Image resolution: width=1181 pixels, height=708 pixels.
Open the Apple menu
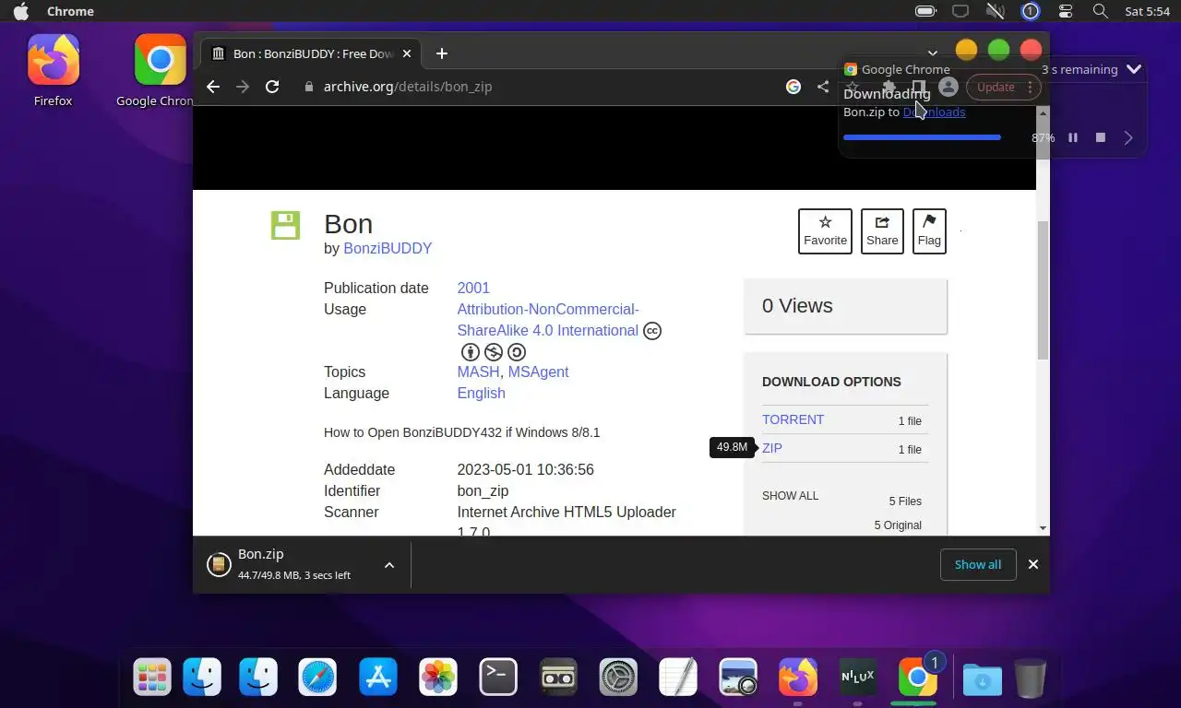click(x=20, y=11)
